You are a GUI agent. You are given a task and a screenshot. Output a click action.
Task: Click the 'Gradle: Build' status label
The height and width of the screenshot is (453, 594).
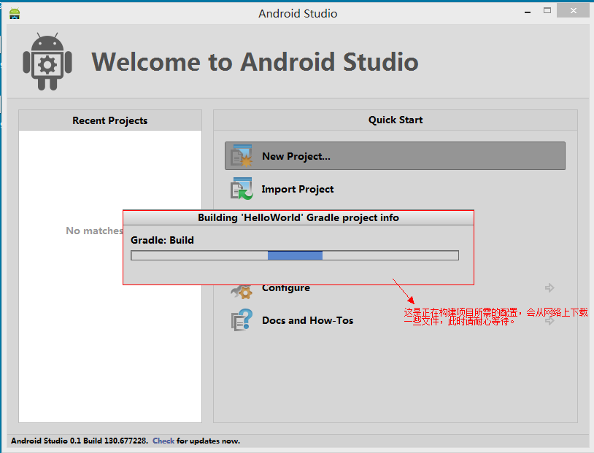click(162, 240)
